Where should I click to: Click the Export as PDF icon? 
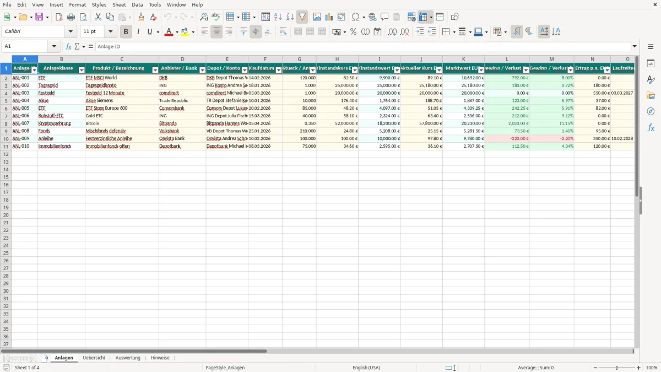[x=59, y=17]
